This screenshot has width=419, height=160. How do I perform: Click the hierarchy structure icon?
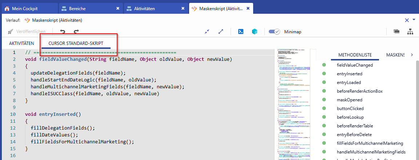(x=410, y=31)
